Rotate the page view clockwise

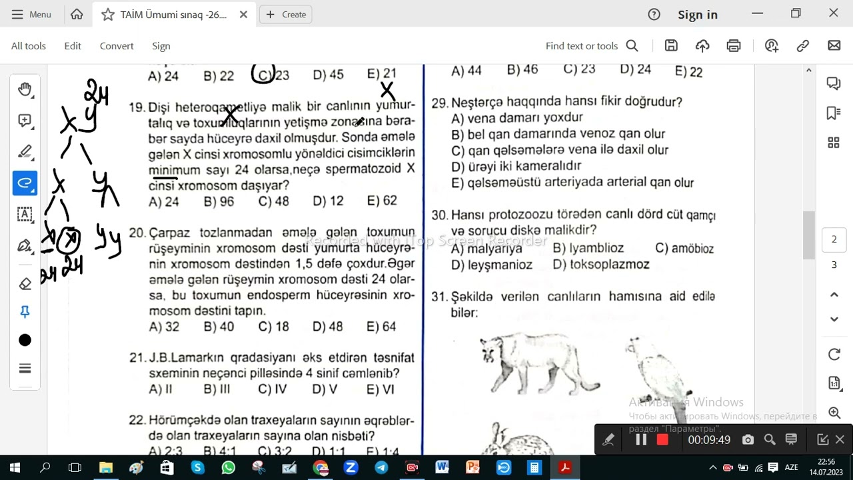click(x=834, y=355)
